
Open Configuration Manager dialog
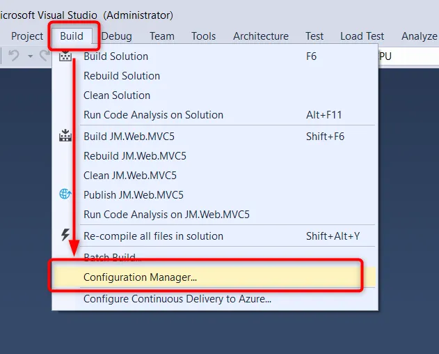(x=141, y=277)
